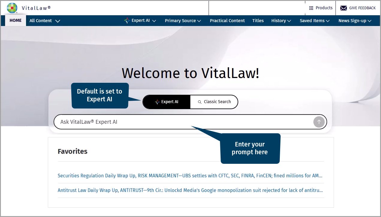
Task: Open the News Sign-up dropdown
Action: [355, 21]
